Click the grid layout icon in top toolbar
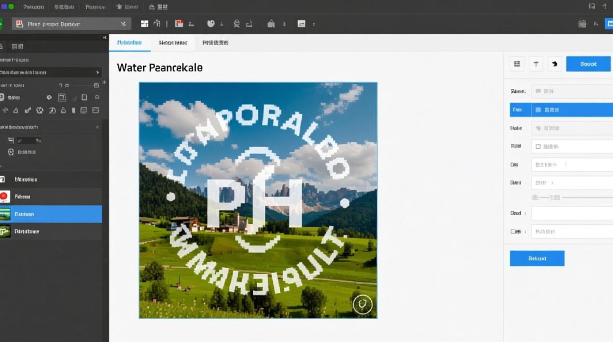 [145, 24]
